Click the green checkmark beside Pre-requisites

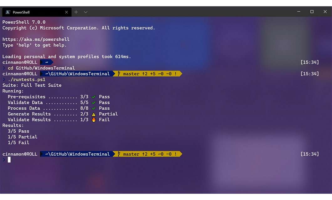click(x=94, y=97)
